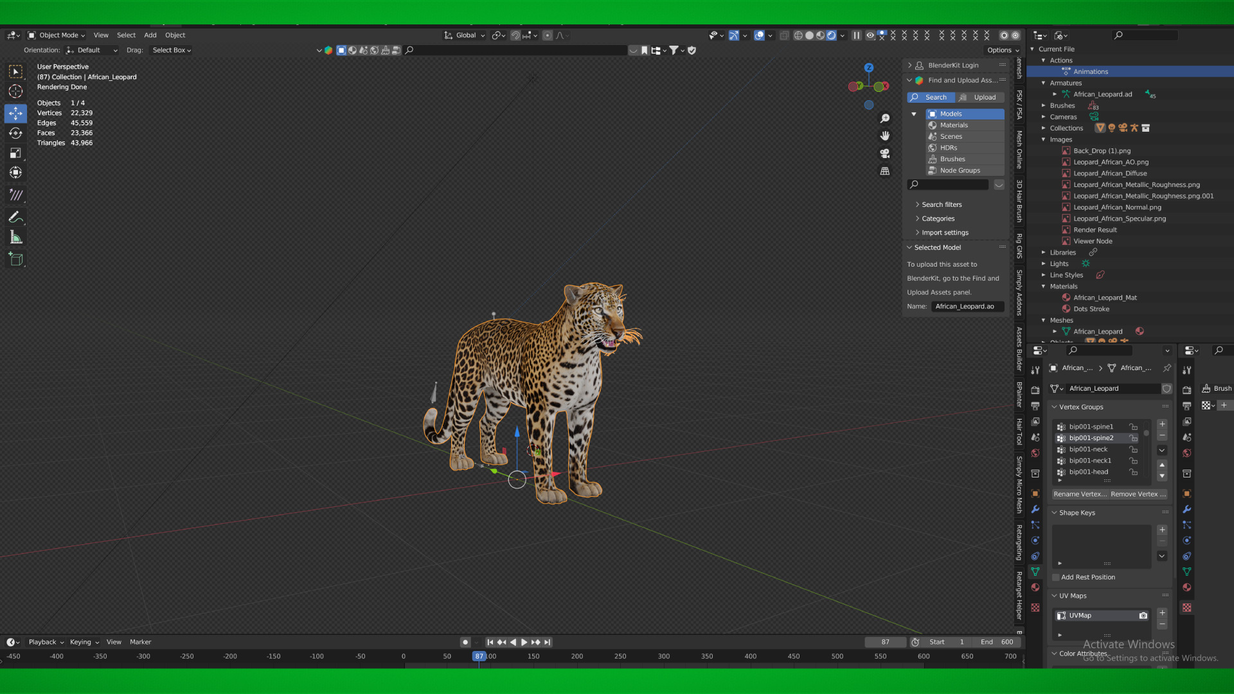Activate the Rotate tool
Screen dimensions: 1234x694
pos(15,133)
